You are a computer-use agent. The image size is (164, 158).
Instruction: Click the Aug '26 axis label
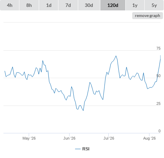[x=149, y=138]
